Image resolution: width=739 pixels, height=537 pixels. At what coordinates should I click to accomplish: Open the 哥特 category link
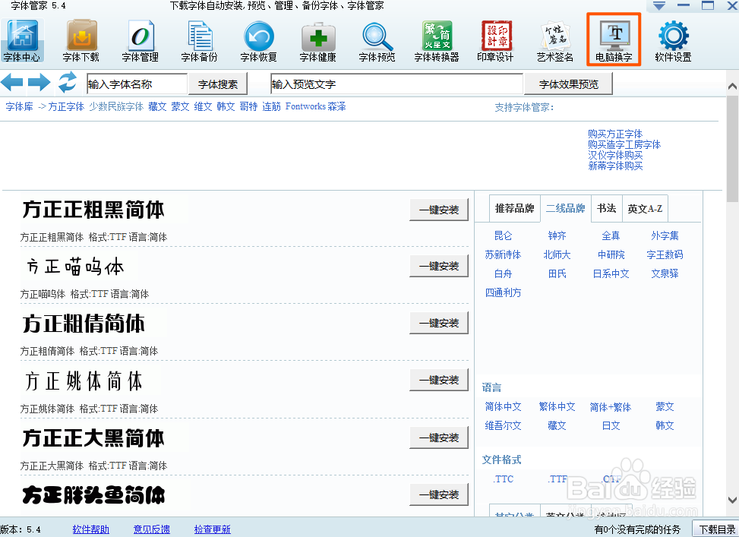click(x=248, y=106)
